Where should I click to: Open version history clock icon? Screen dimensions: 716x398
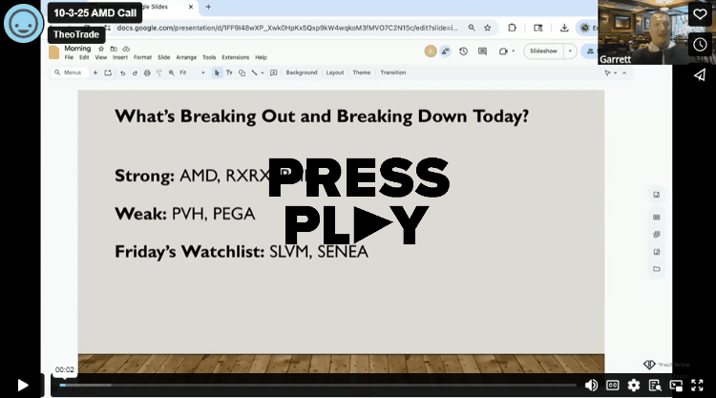[463, 52]
